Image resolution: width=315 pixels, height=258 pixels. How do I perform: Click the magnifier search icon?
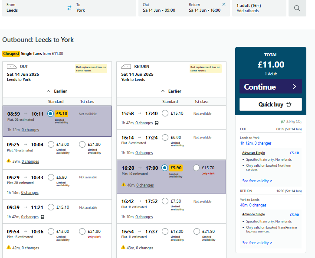[297, 8]
